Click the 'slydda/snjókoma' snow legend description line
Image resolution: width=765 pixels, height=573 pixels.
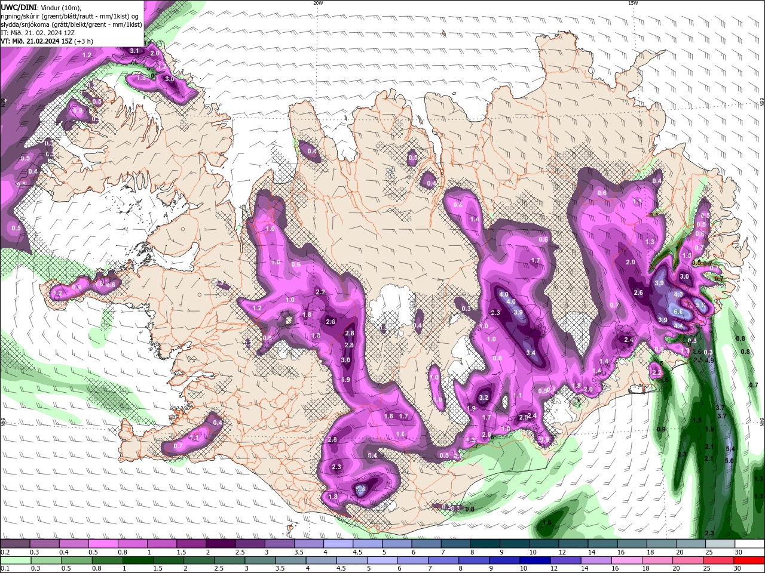71,24
